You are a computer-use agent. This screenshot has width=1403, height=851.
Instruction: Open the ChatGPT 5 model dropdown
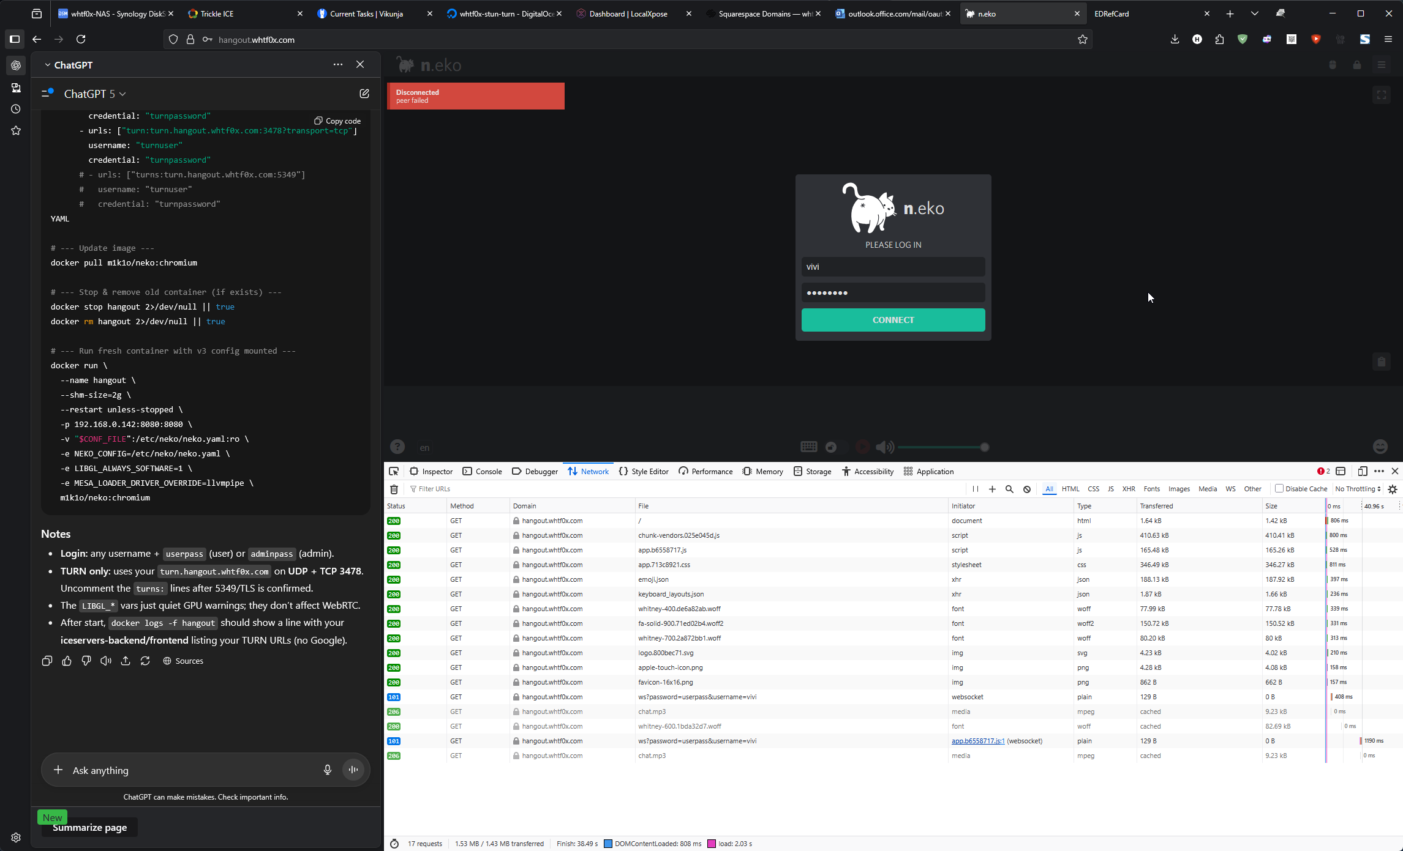(95, 94)
